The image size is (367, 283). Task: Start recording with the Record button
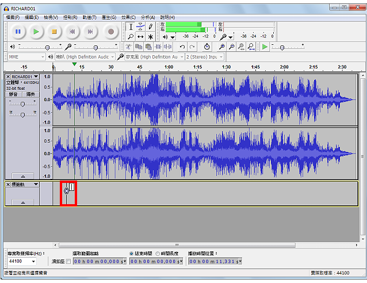pos(111,32)
